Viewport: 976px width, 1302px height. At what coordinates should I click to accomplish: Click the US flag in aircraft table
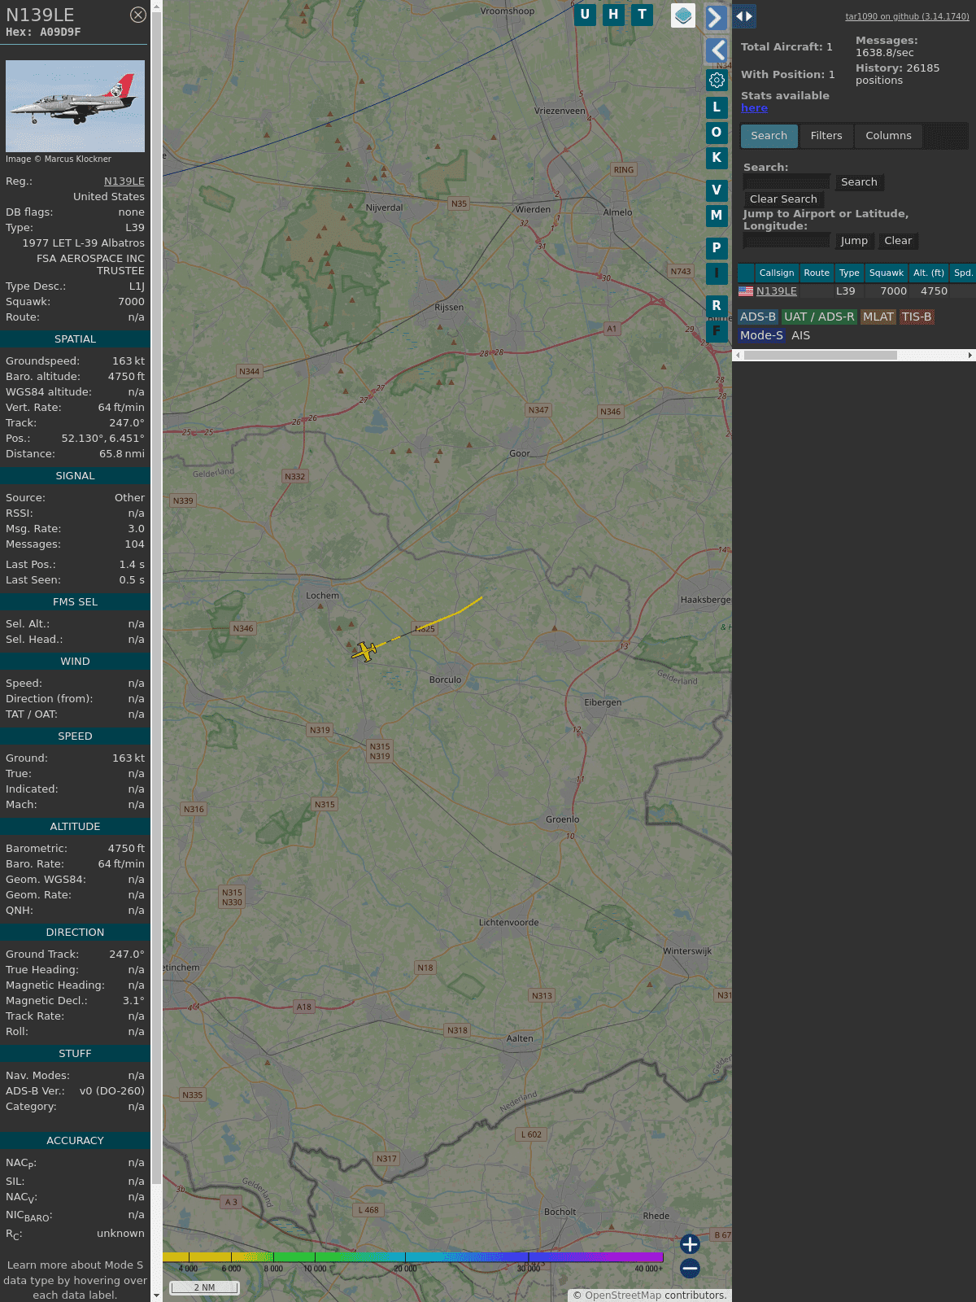tap(746, 291)
